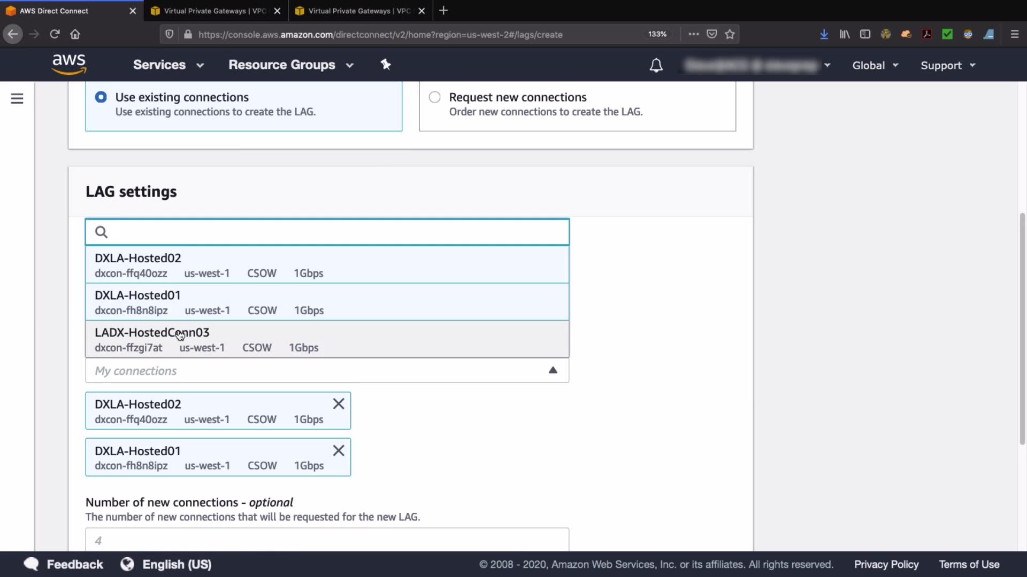This screenshot has height=577, width=1027.
Task: Open the Firefox downloads arrow icon
Action: (824, 34)
